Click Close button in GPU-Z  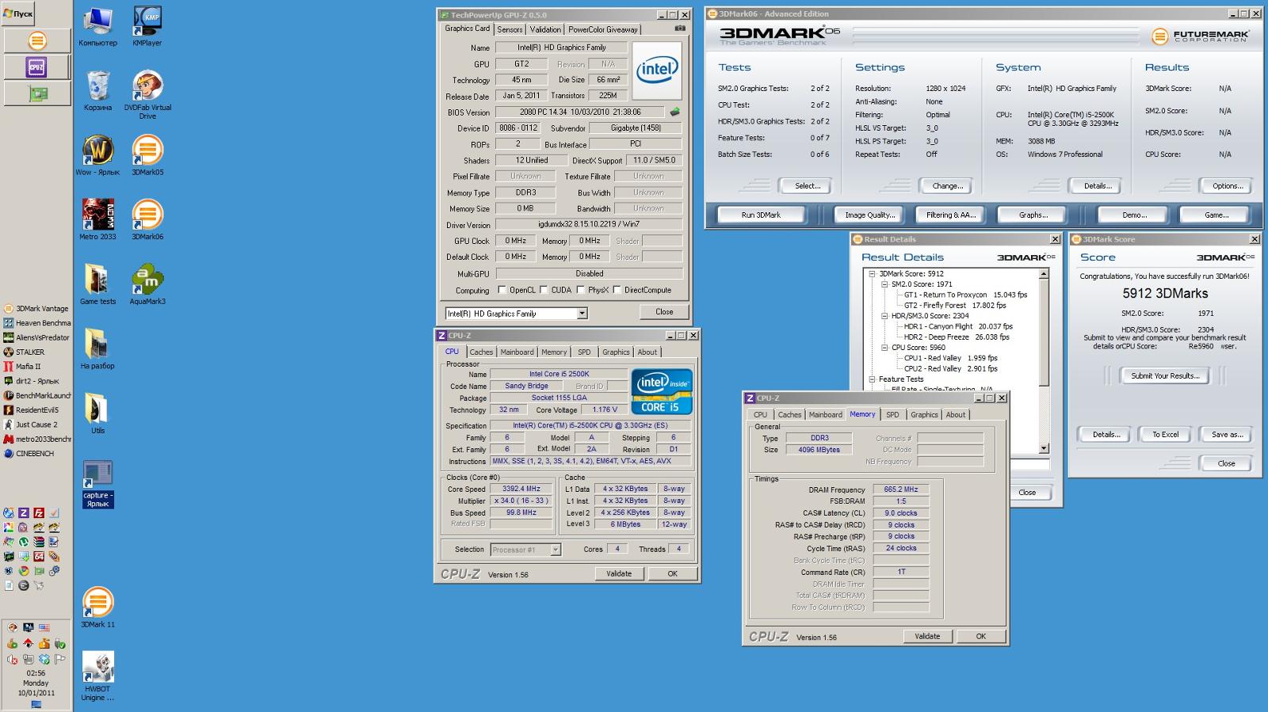pyautogui.click(x=664, y=312)
